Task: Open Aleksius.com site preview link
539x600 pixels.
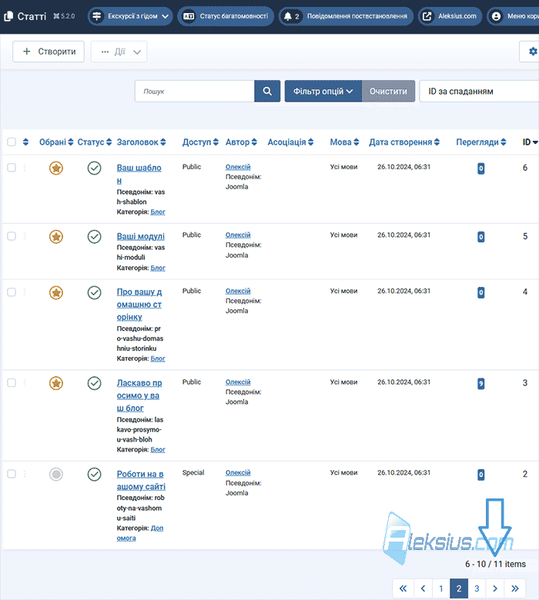Action: [450, 16]
